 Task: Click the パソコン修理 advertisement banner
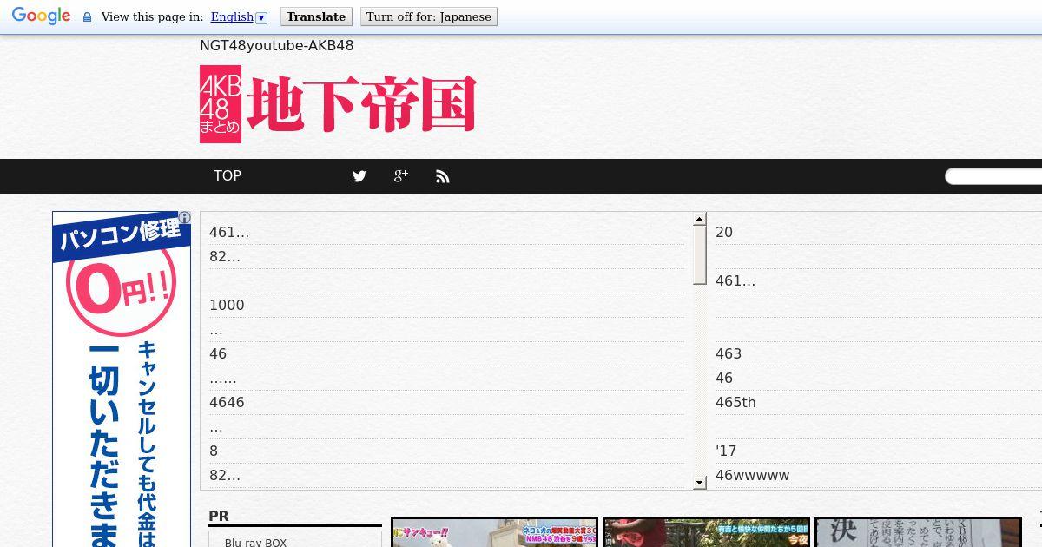click(x=122, y=379)
